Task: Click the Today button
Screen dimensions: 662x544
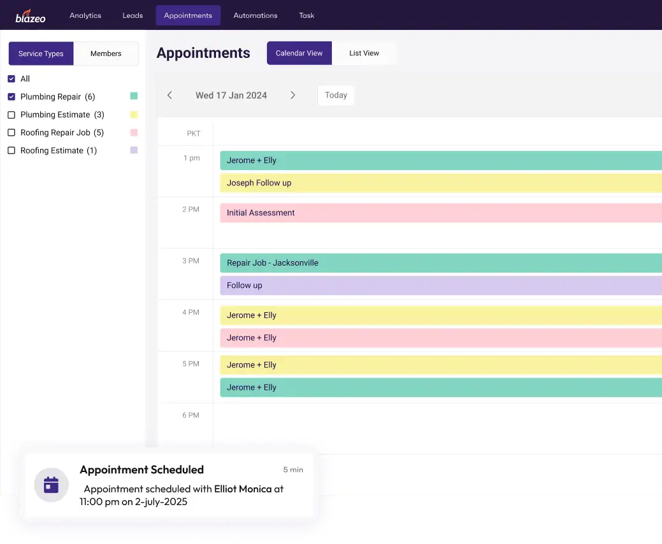Action: 336,96
